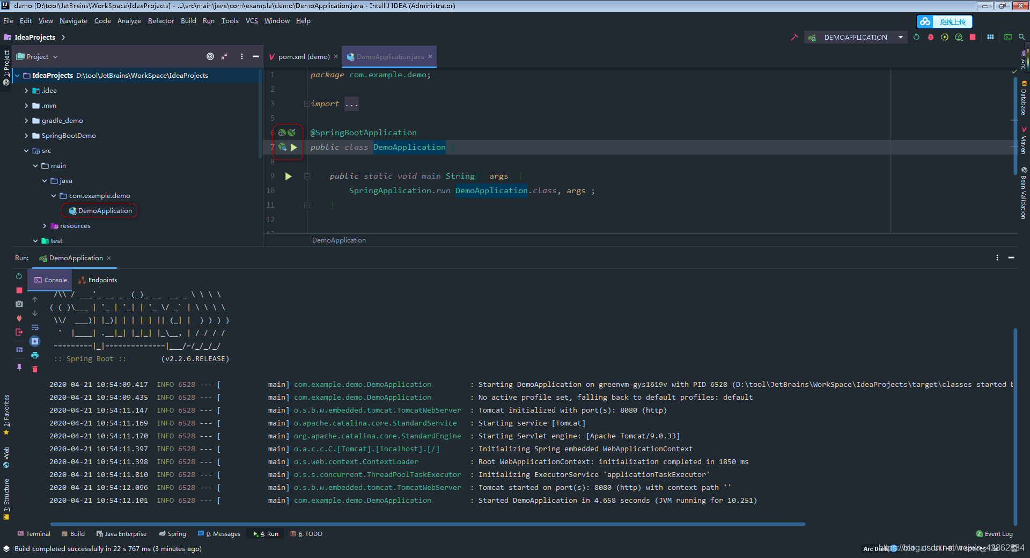Viewport: 1030px width, 558px height.
Task: Switch to Endpoints tab
Action: tap(98, 280)
